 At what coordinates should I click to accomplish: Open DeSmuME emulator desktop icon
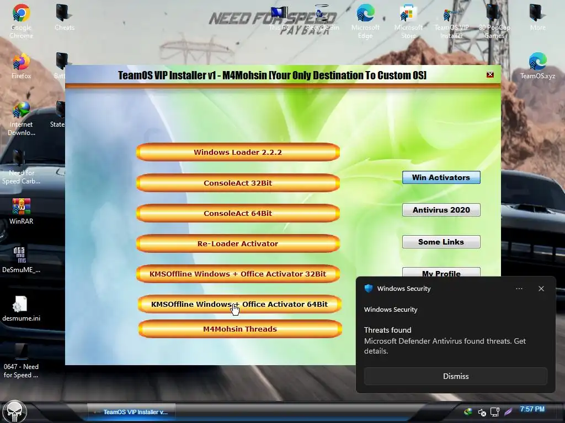coord(22,260)
